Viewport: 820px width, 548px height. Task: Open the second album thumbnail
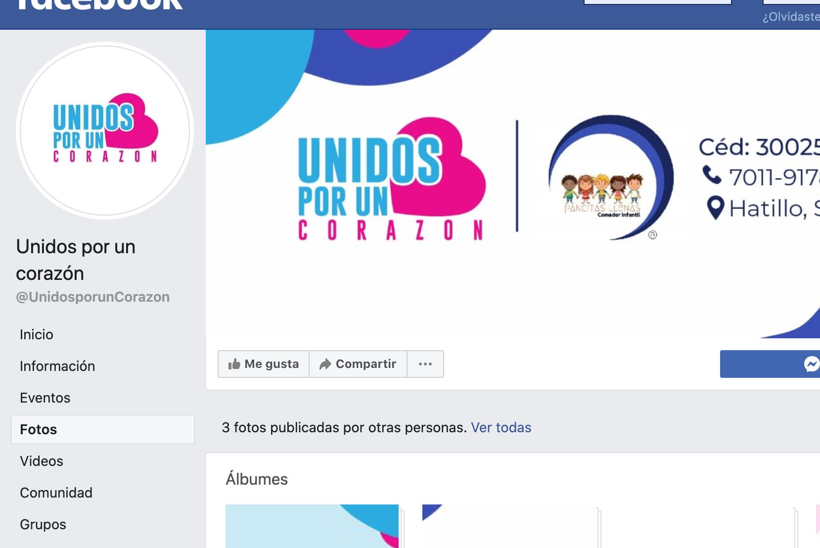point(509,526)
